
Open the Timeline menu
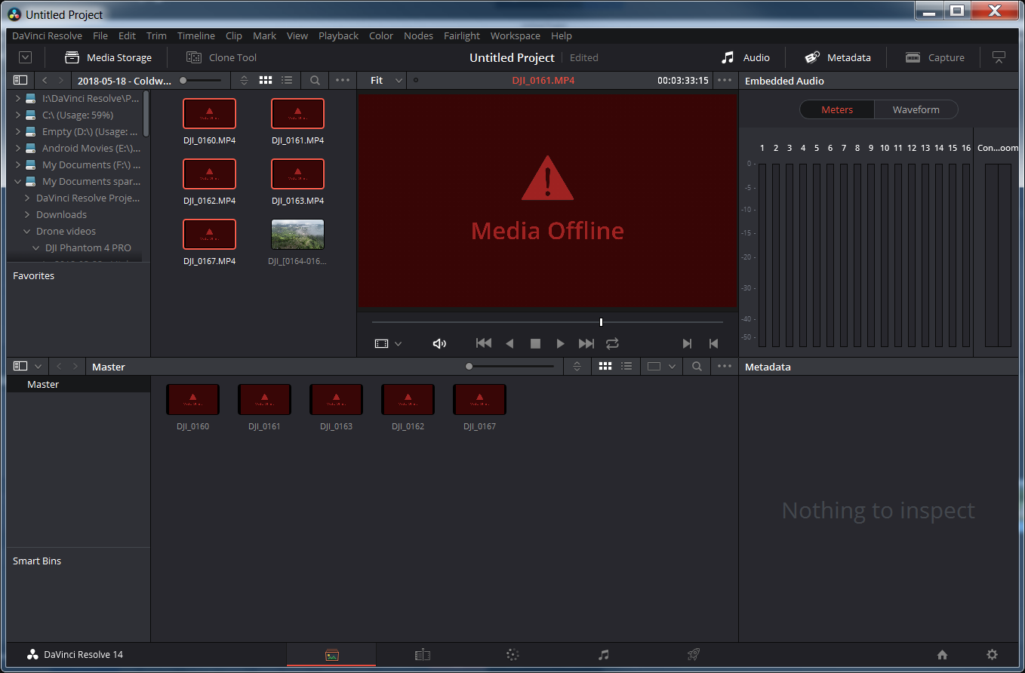tap(196, 35)
